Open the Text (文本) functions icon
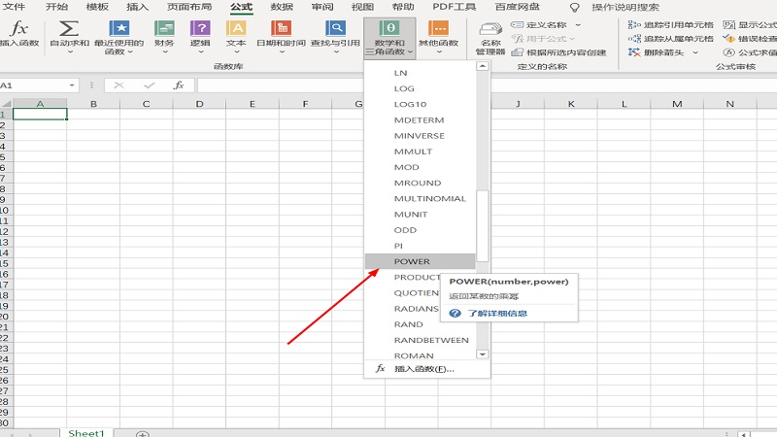 [236, 30]
